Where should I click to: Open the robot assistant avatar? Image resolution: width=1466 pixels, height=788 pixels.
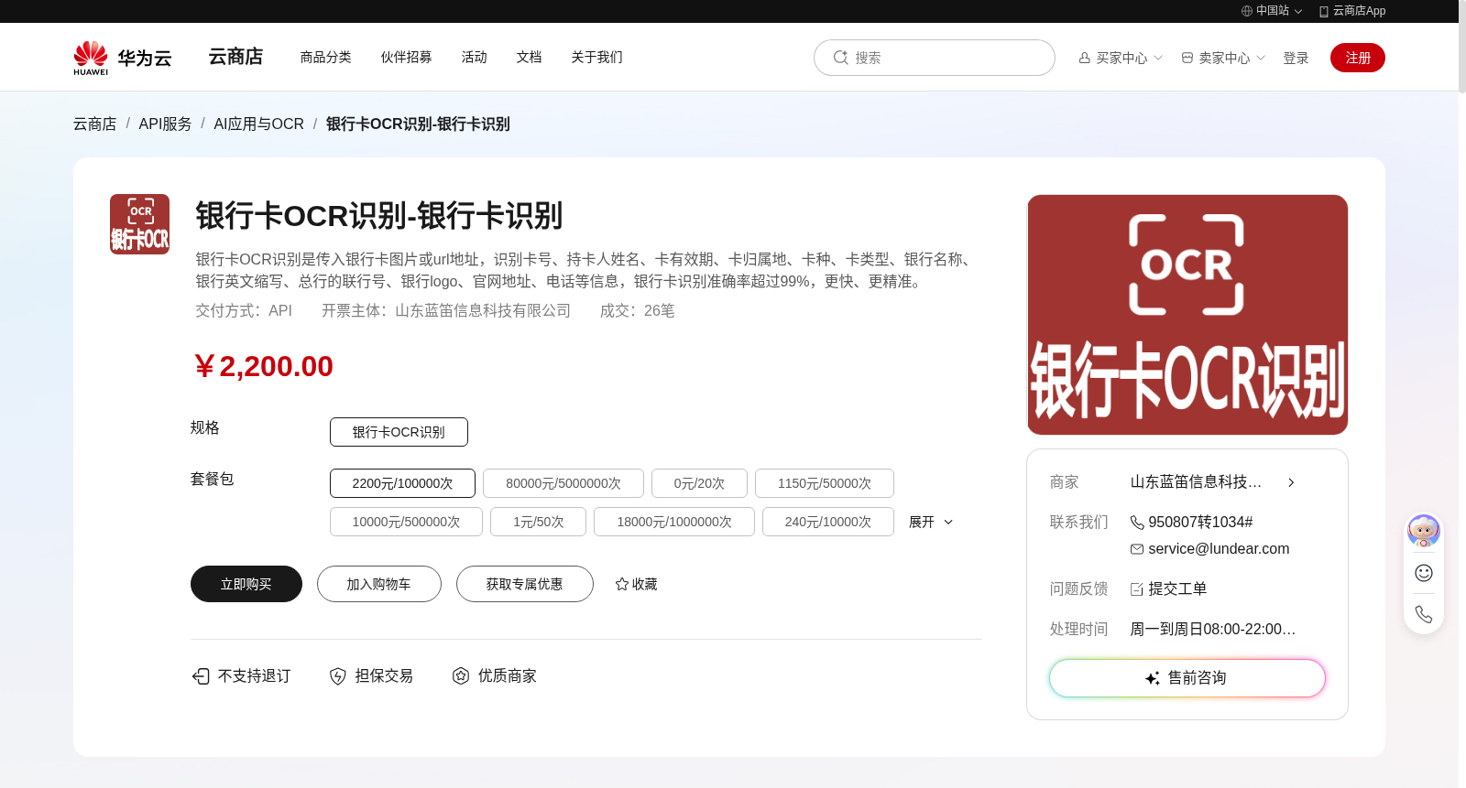point(1424,531)
